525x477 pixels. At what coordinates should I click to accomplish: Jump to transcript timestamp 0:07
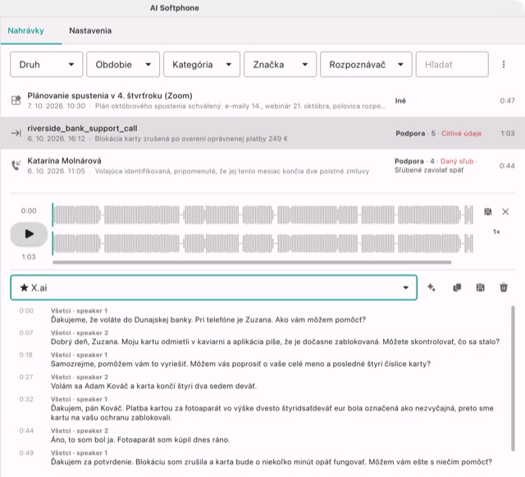tap(26, 333)
